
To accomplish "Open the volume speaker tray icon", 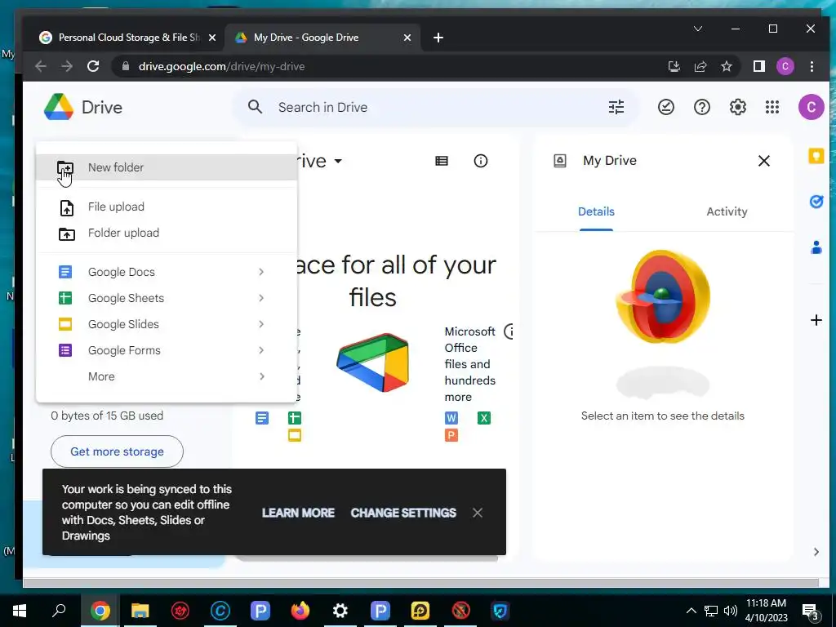I will [731, 611].
